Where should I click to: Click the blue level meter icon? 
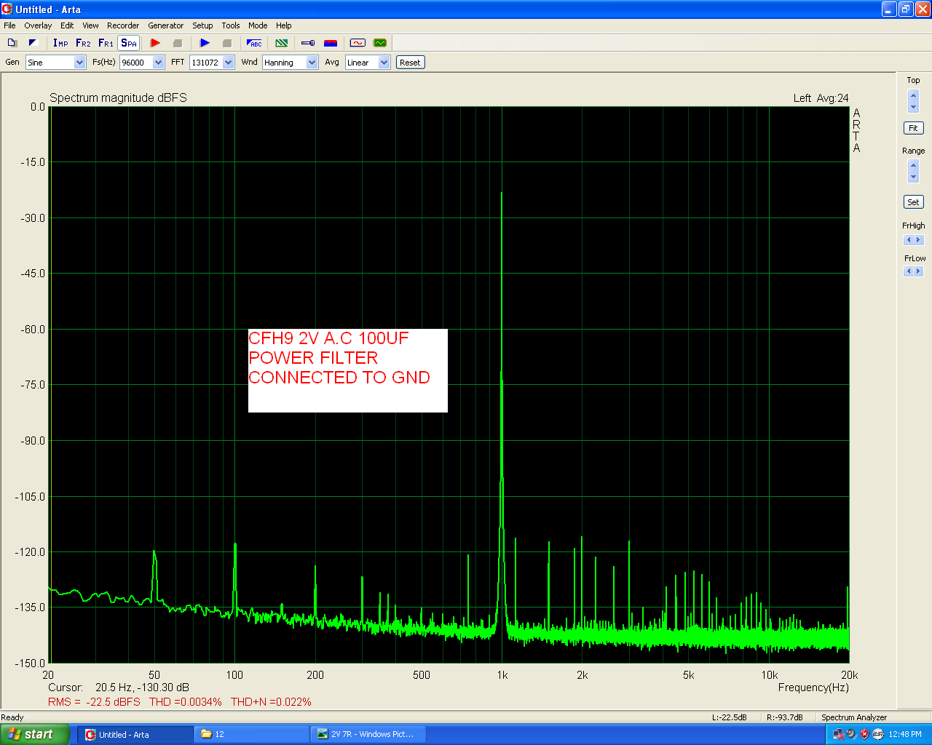point(308,43)
